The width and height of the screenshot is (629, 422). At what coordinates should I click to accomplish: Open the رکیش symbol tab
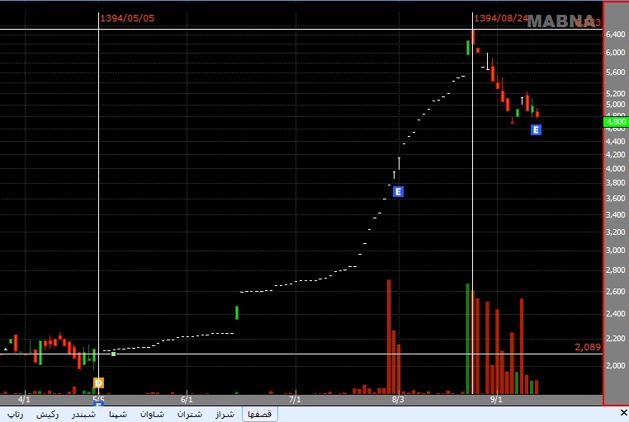pos(47,414)
